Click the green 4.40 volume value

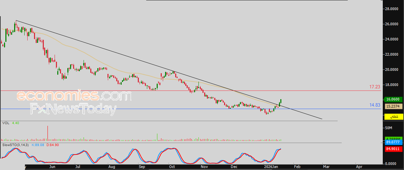coord(15,123)
